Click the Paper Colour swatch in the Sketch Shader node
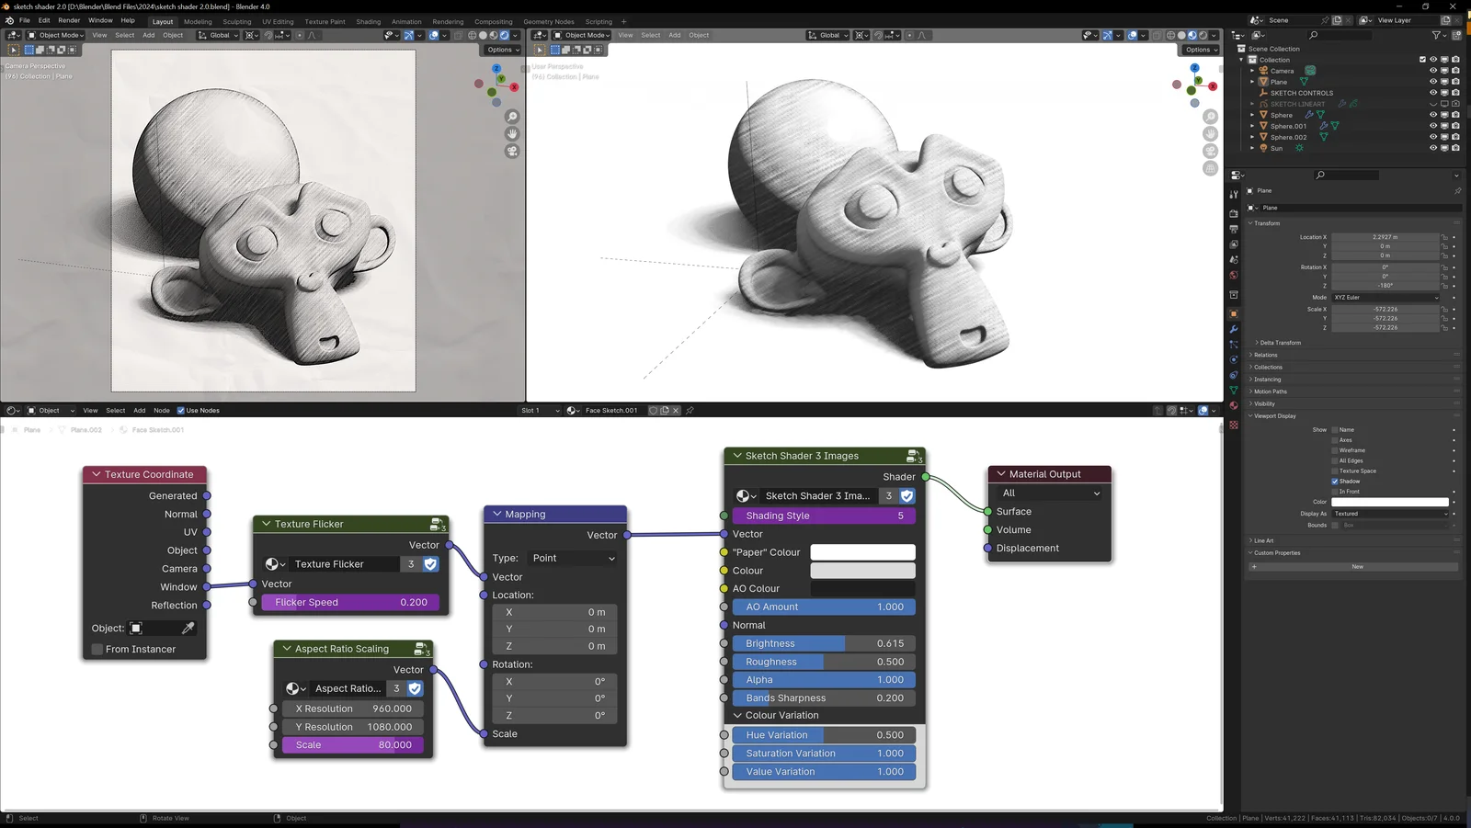 click(862, 551)
